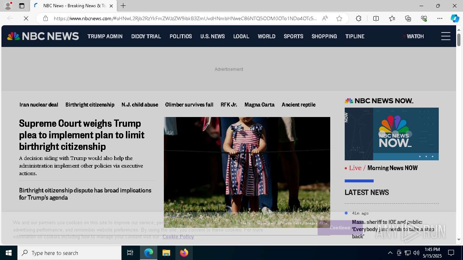Open Task View on the taskbar
The image size is (463, 260).
click(130, 253)
